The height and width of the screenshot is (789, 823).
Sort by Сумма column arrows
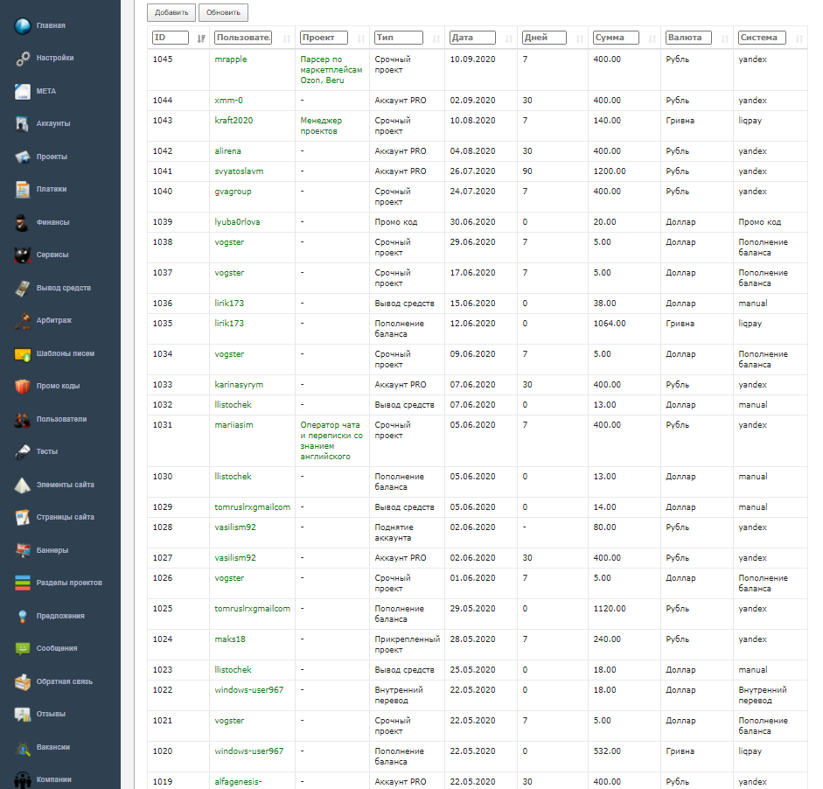pyautogui.click(x=652, y=38)
